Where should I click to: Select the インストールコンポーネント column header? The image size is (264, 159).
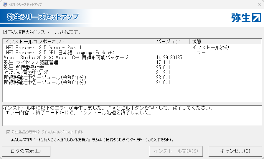pyautogui.click(x=79, y=41)
